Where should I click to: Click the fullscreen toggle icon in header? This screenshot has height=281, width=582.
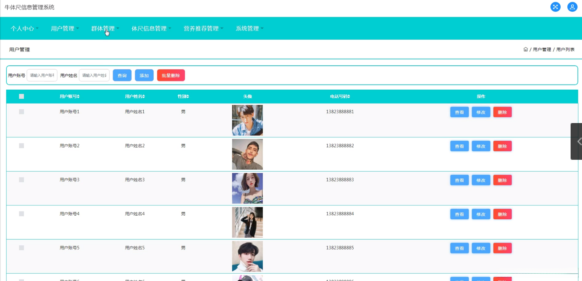pos(555,7)
